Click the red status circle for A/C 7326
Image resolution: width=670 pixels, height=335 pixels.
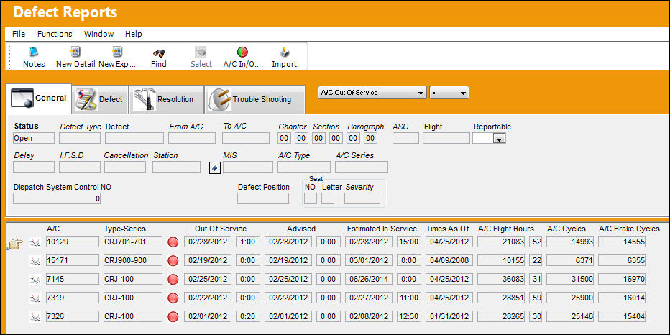click(173, 317)
